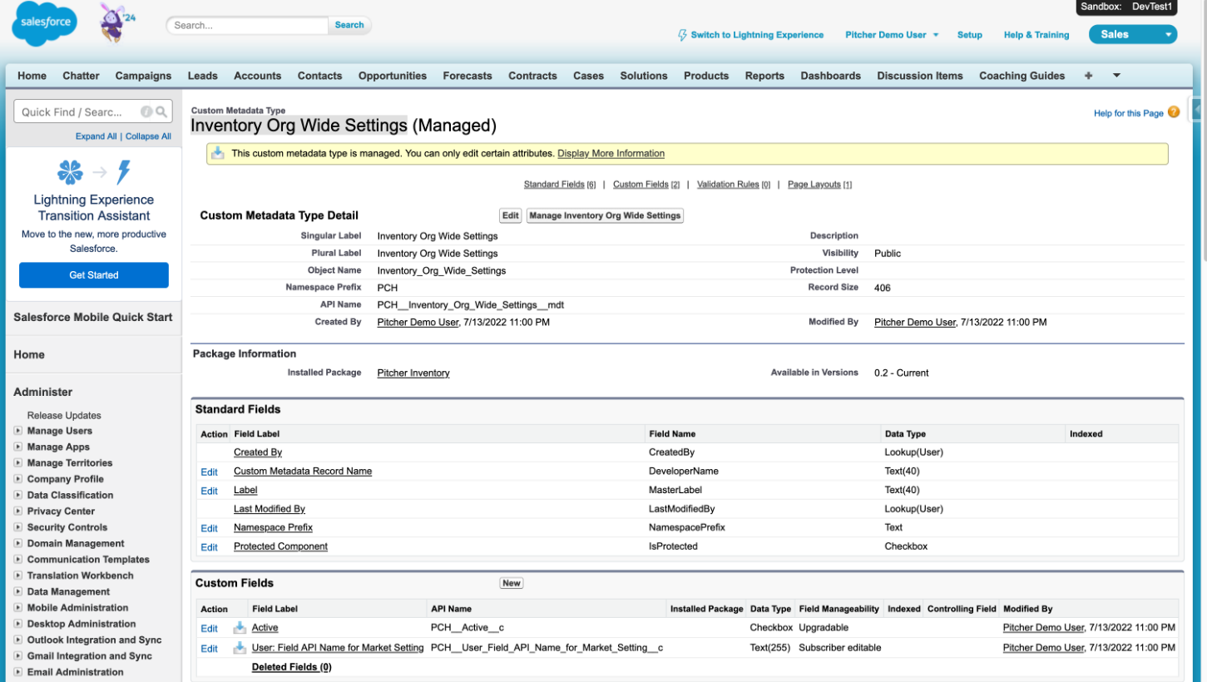Expand the Manage Users tree node
The width and height of the screenshot is (1207, 682).
(18, 431)
